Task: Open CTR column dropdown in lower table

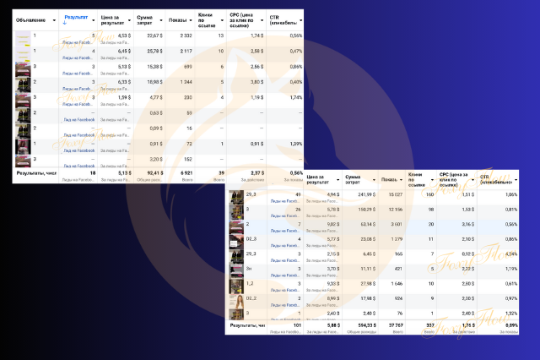Action: point(516,180)
